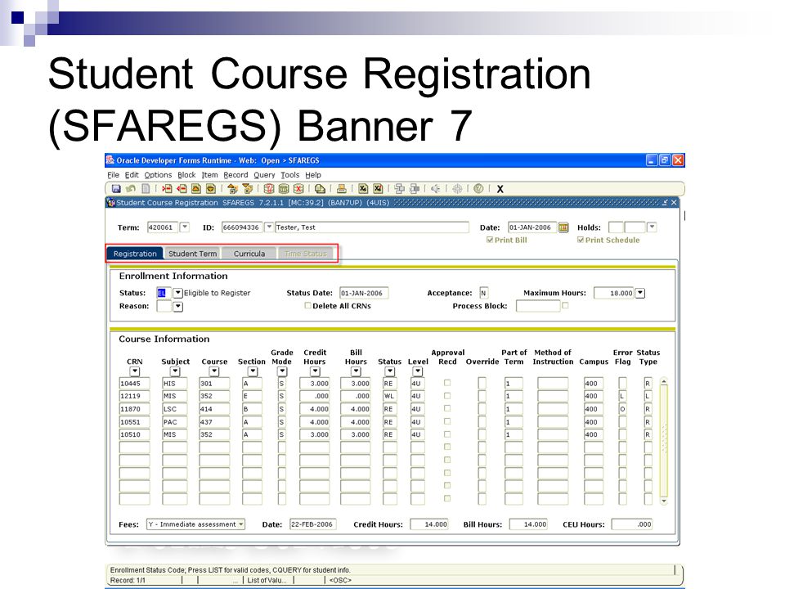Open the File menu
785x589 pixels.
click(x=113, y=175)
